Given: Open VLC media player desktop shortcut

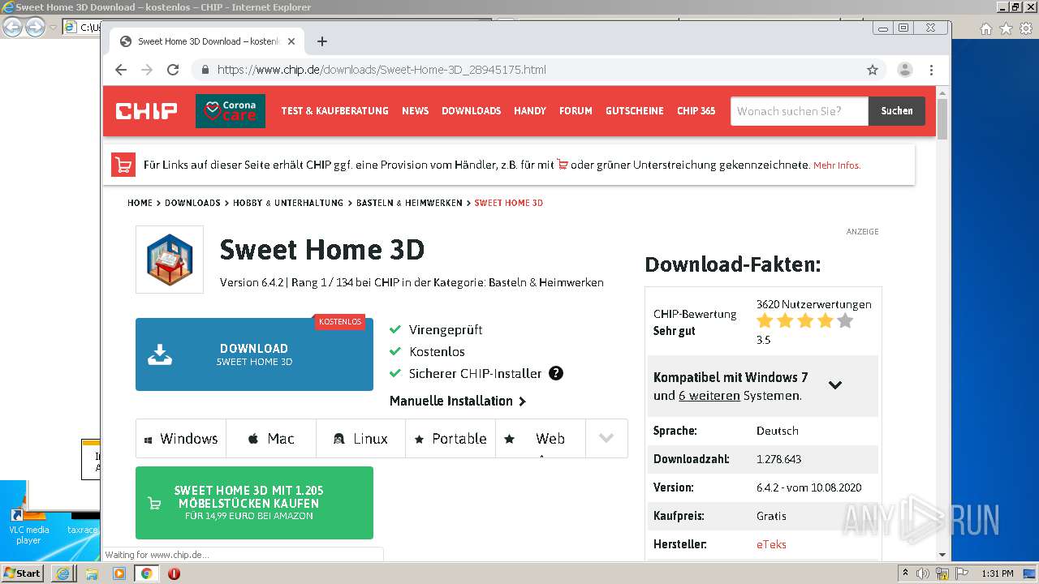Looking at the screenshot, I should click(28, 526).
